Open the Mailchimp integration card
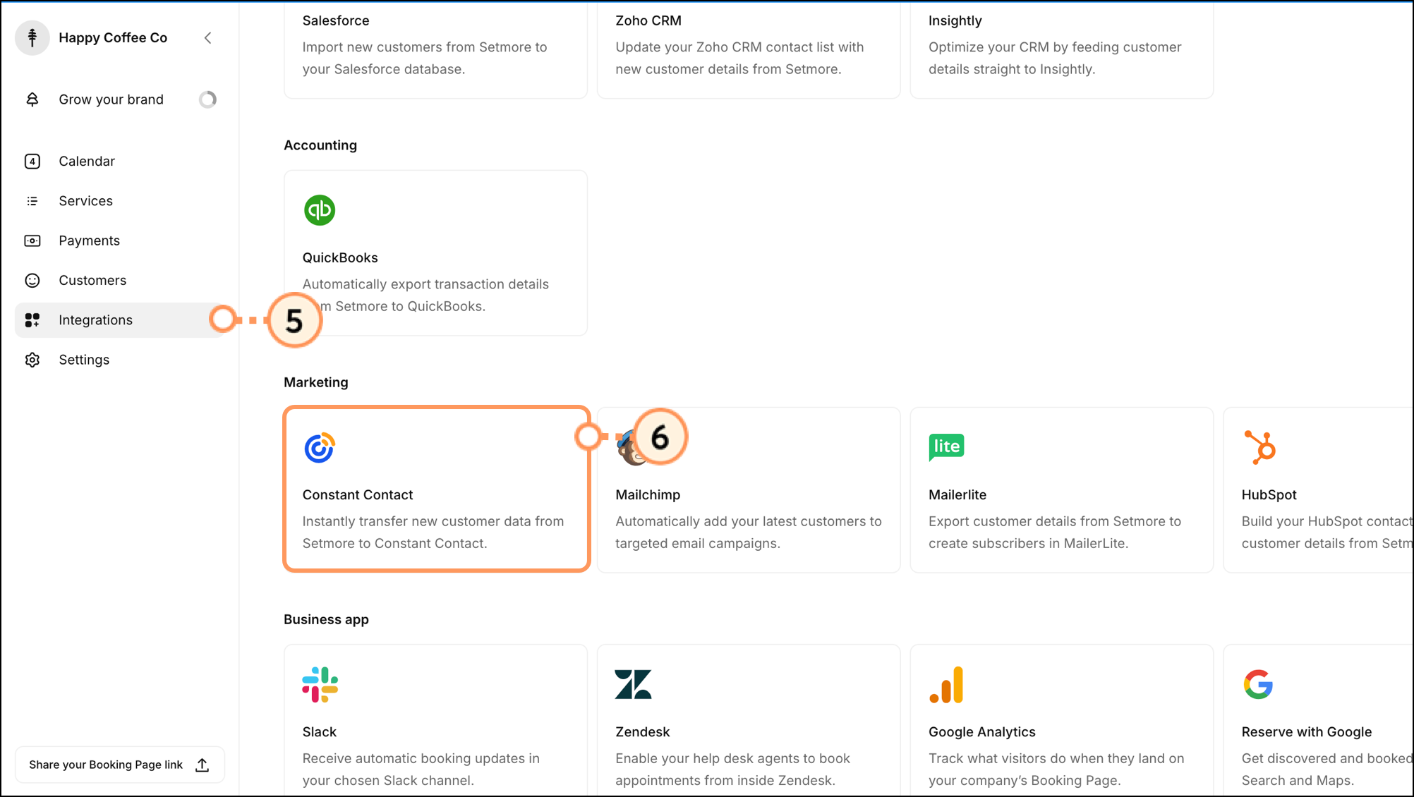1414x797 pixels. (749, 489)
